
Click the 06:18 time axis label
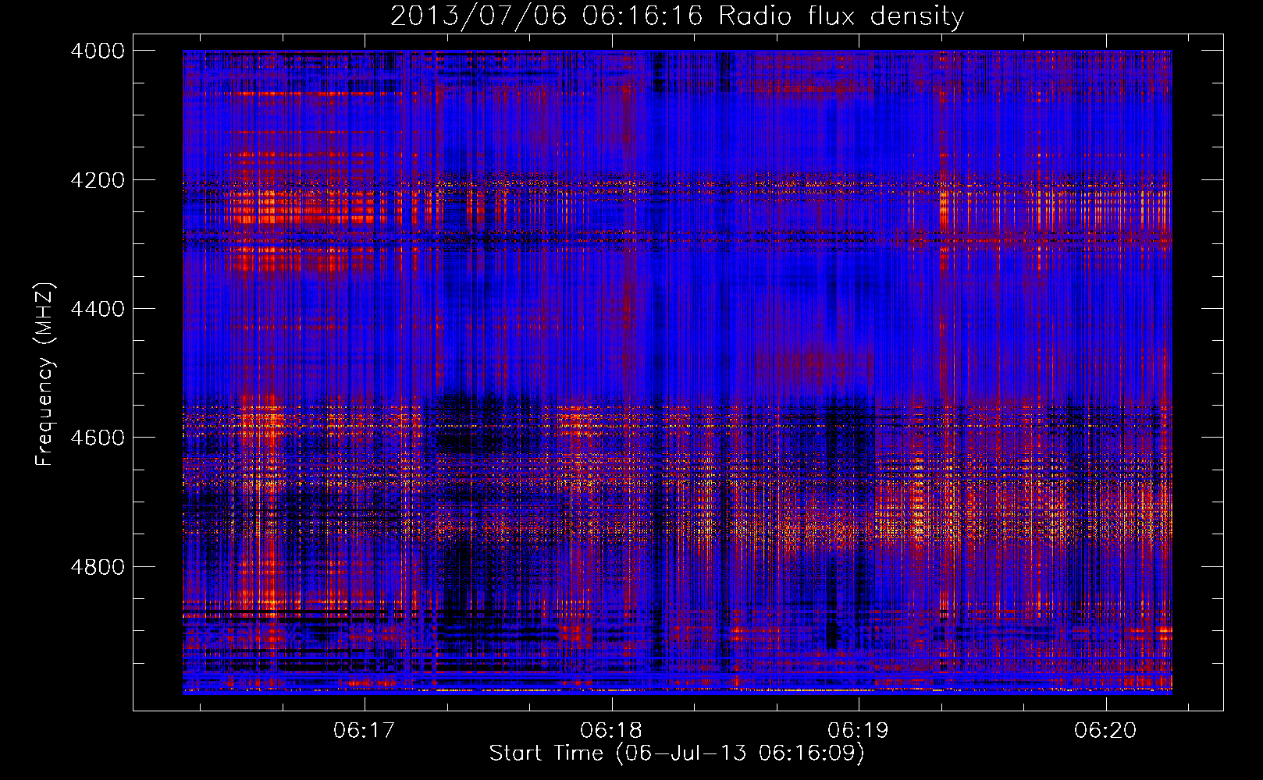point(611,731)
